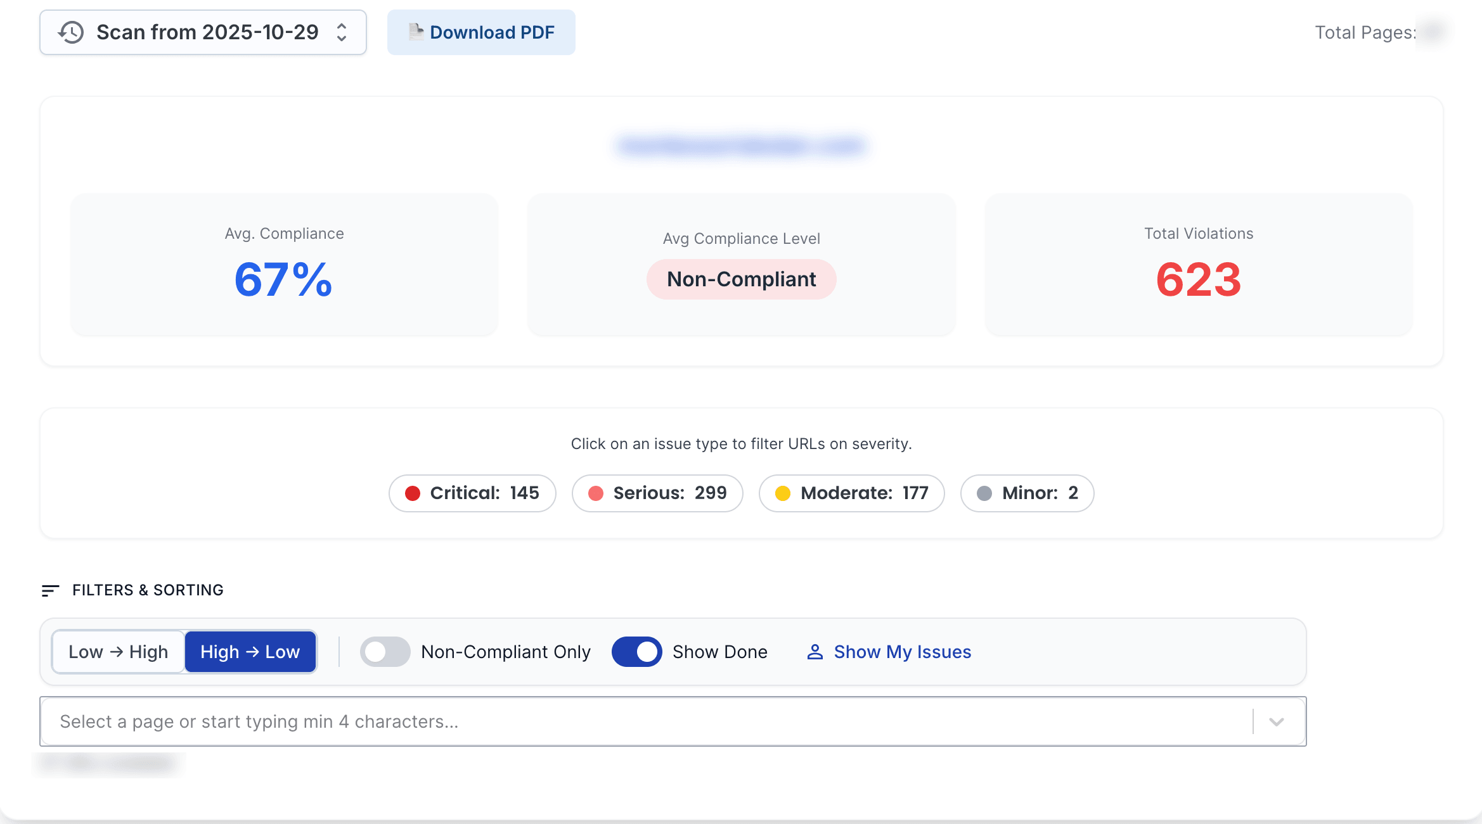Click the Download PDF button
1482x824 pixels.
(481, 32)
